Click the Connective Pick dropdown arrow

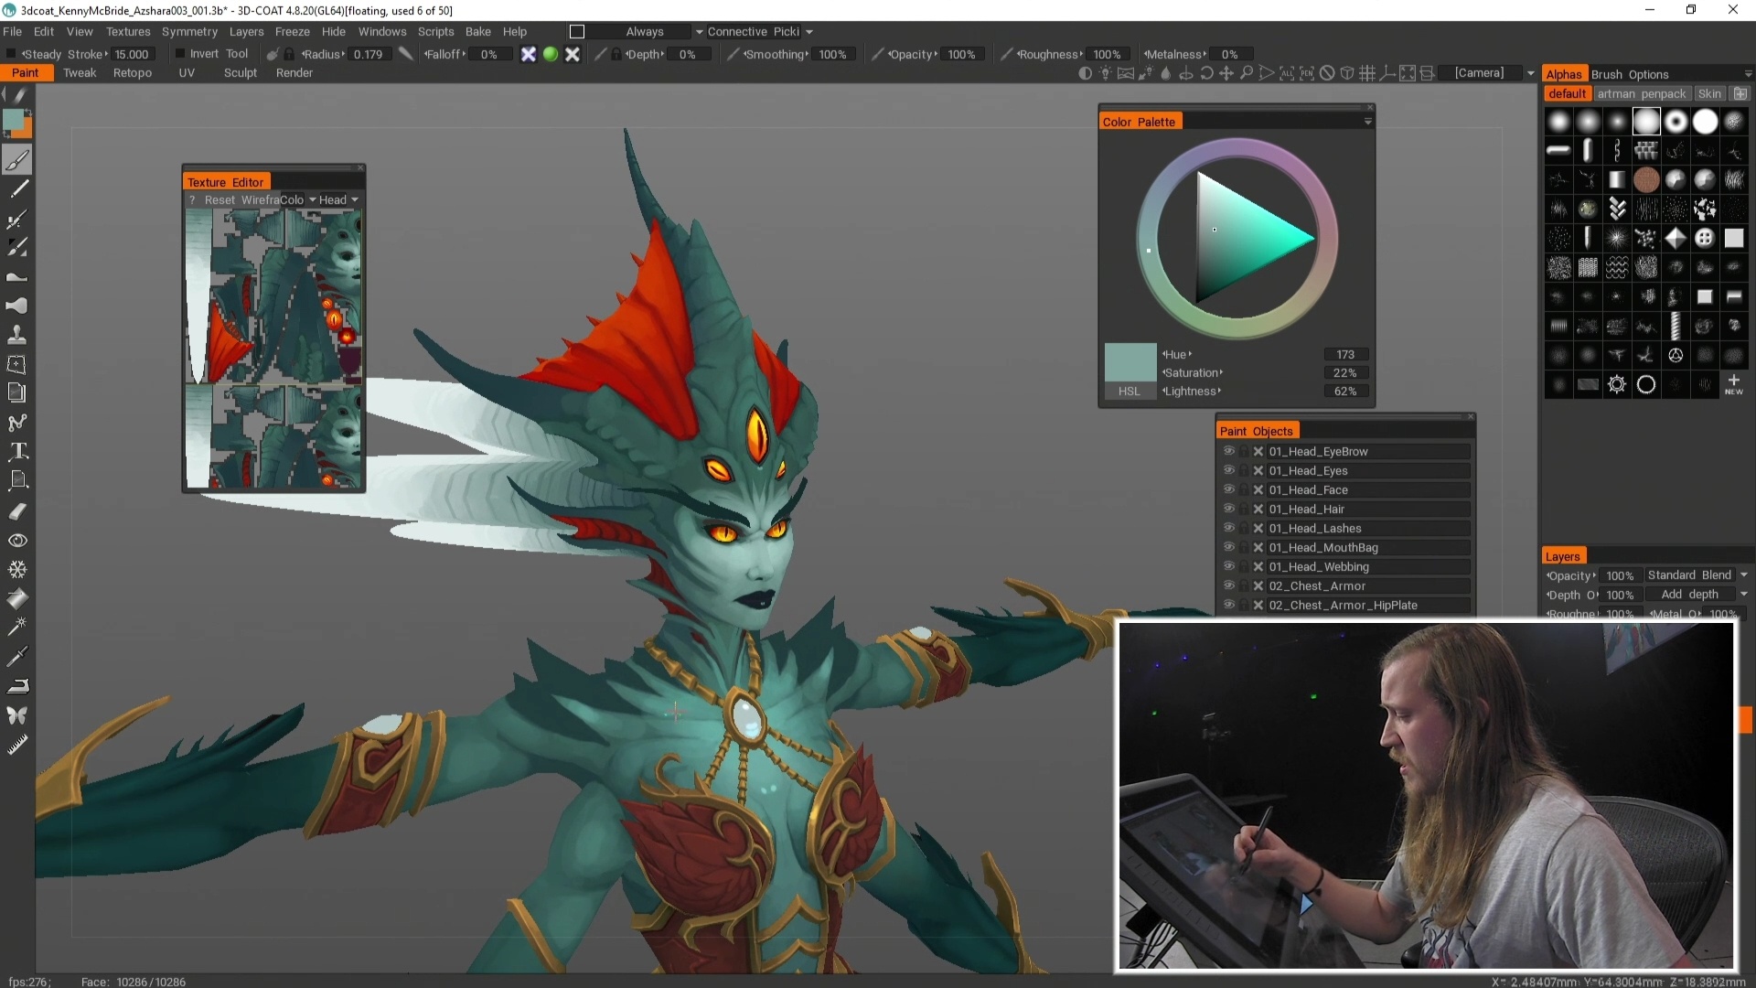click(807, 31)
